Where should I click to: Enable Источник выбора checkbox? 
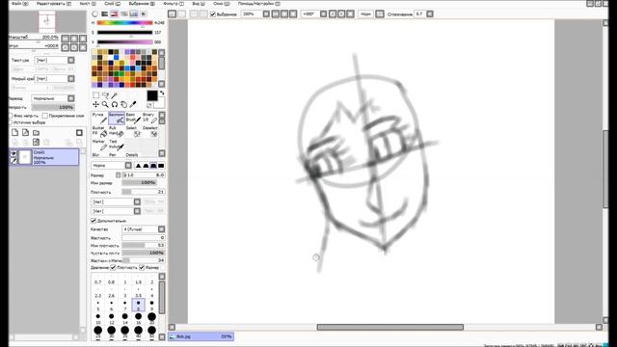[11, 122]
